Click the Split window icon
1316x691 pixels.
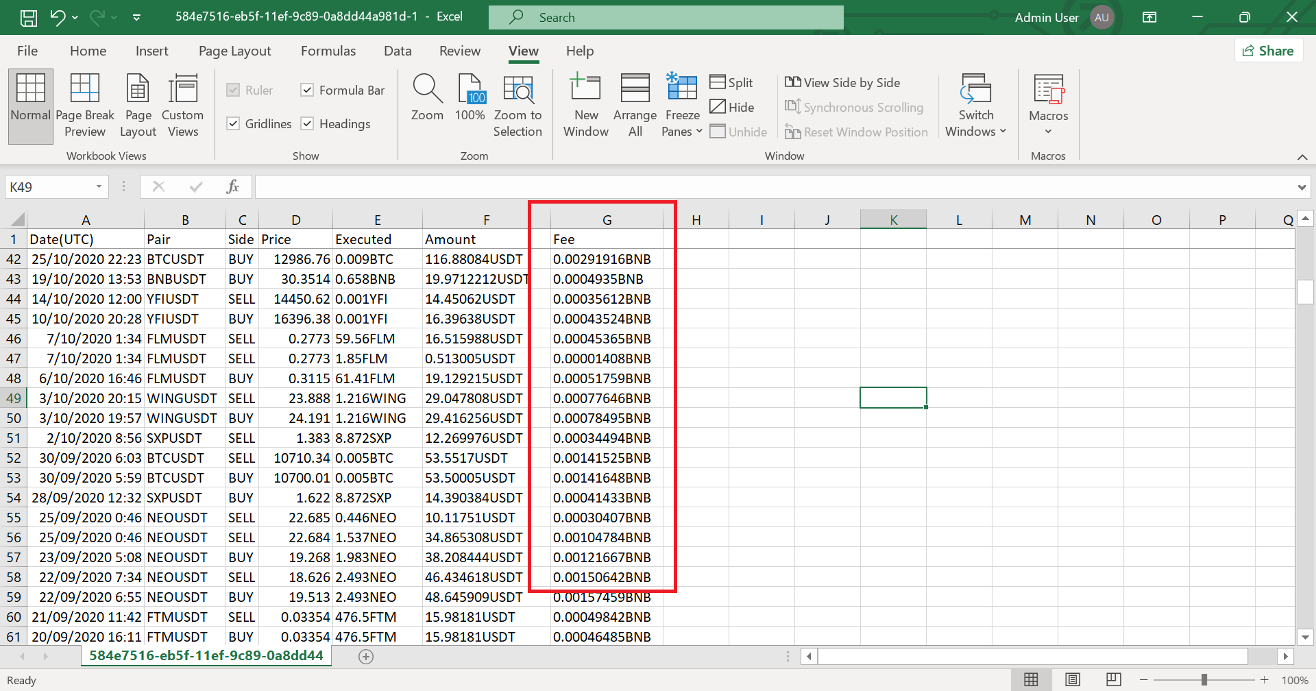(731, 82)
